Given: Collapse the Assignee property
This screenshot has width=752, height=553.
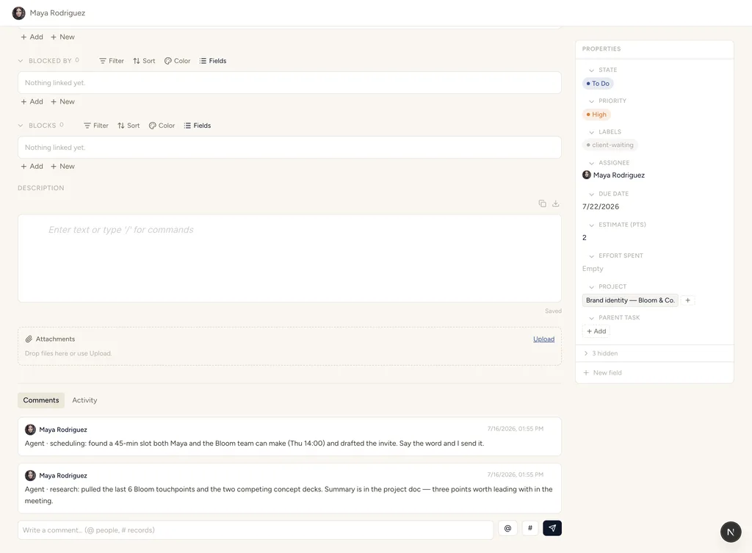Looking at the screenshot, I should pyautogui.click(x=591, y=163).
